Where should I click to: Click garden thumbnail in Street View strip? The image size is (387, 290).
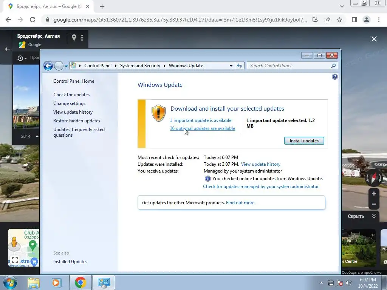pyautogui.click(x=359, y=248)
